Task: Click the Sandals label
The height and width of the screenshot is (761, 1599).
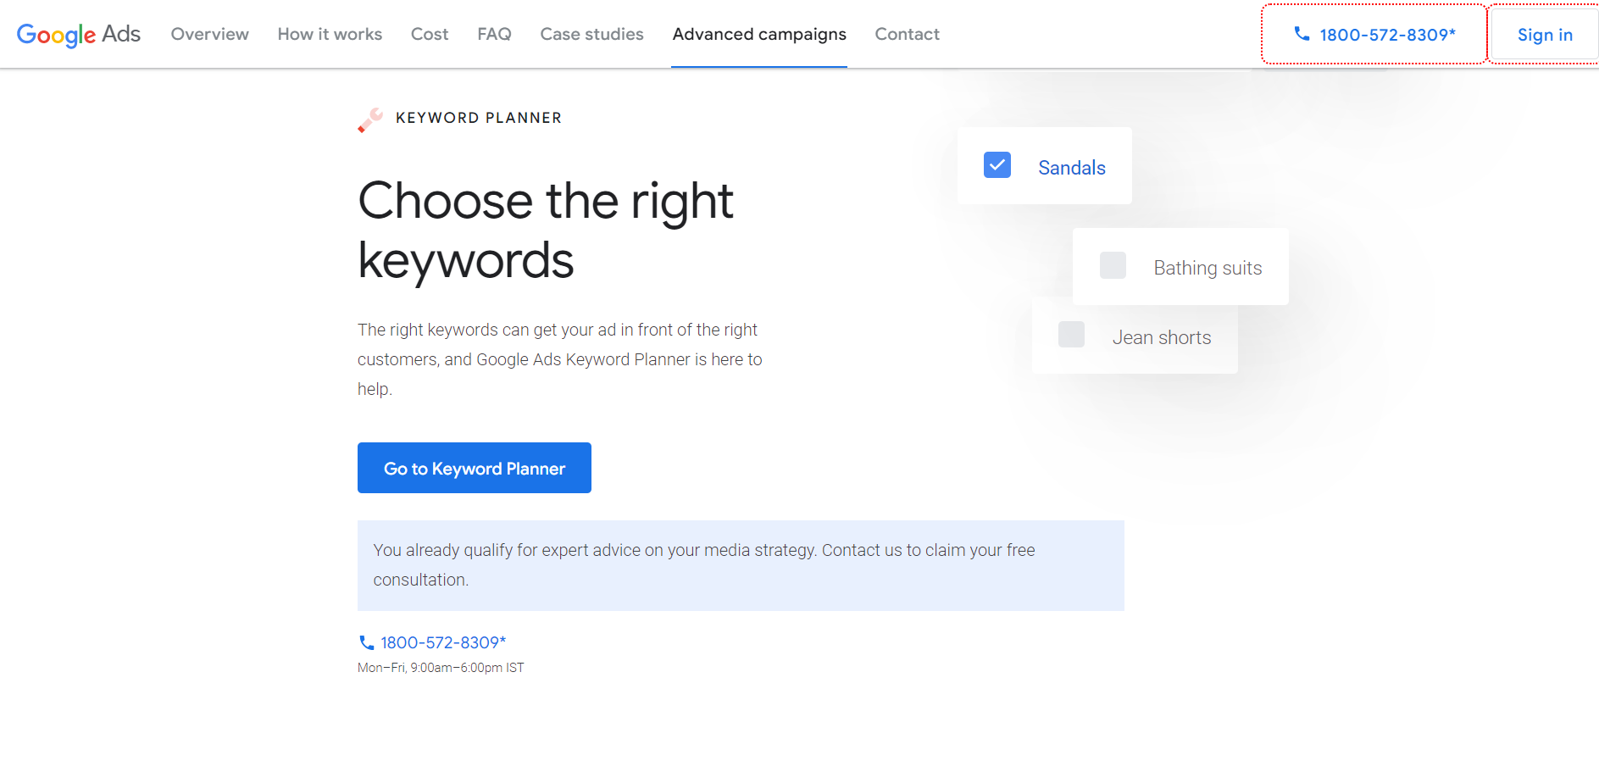Action: point(1072,168)
